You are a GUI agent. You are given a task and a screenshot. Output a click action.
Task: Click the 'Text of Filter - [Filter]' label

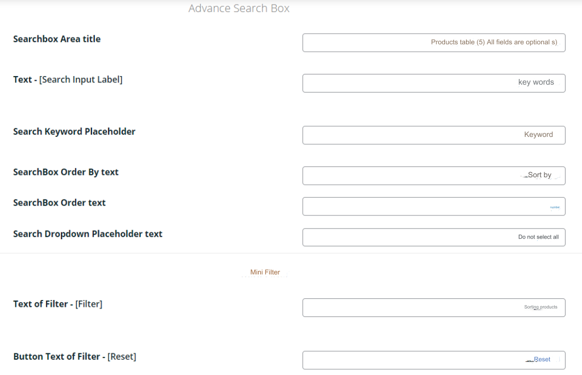point(57,304)
